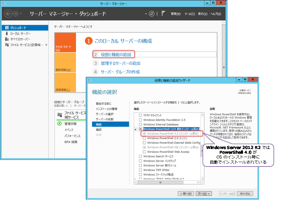
Task: Toggle the Windows PowerShell parent checkbox
Action: tap(140, 129)
